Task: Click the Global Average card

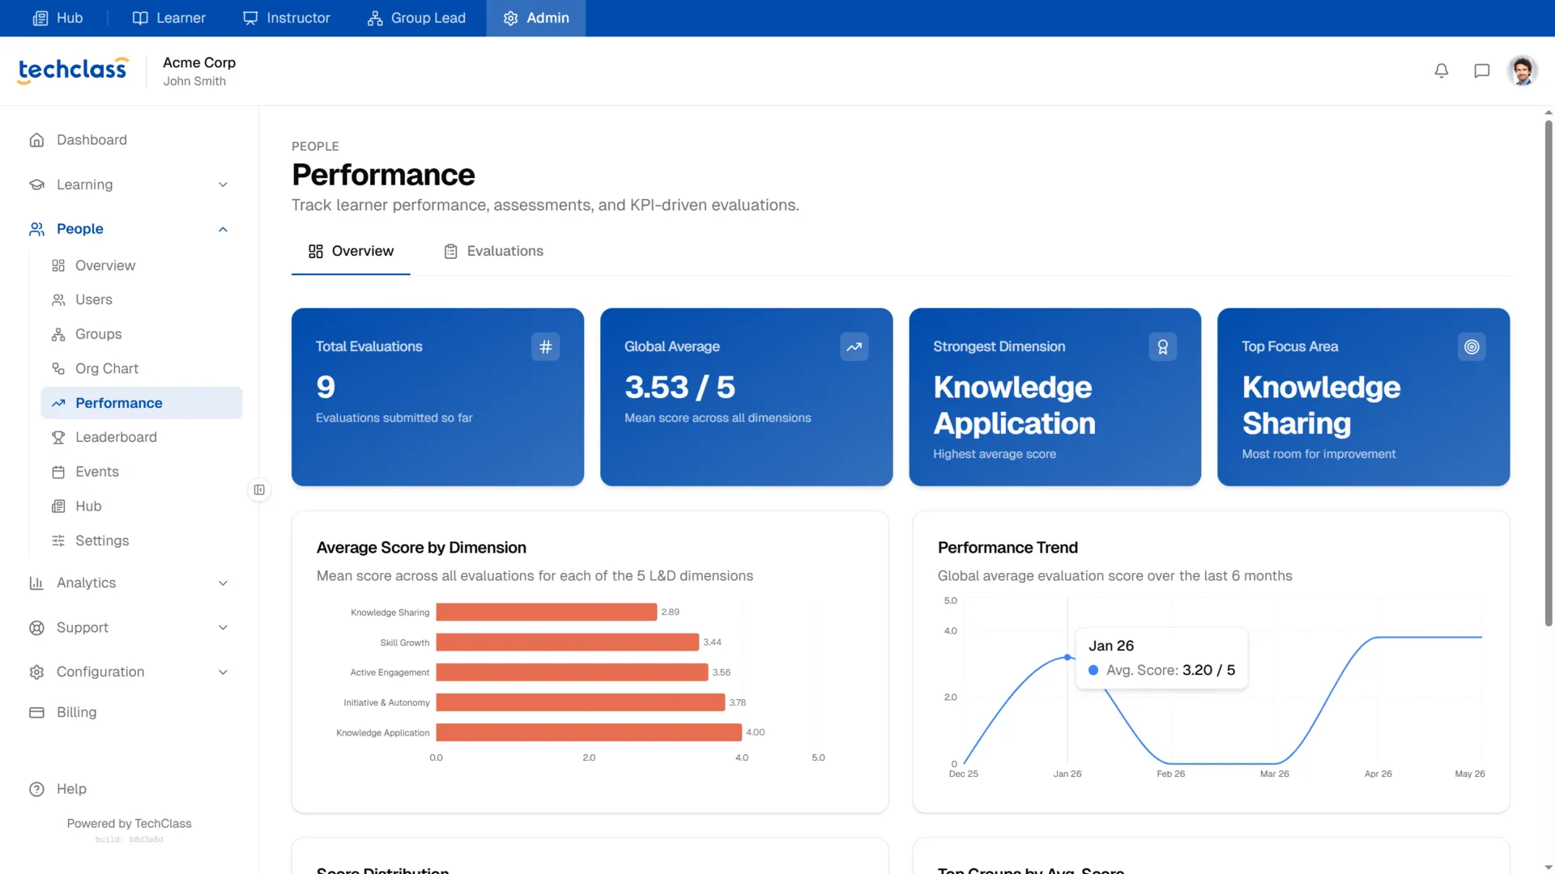Action: pos(746,397)
